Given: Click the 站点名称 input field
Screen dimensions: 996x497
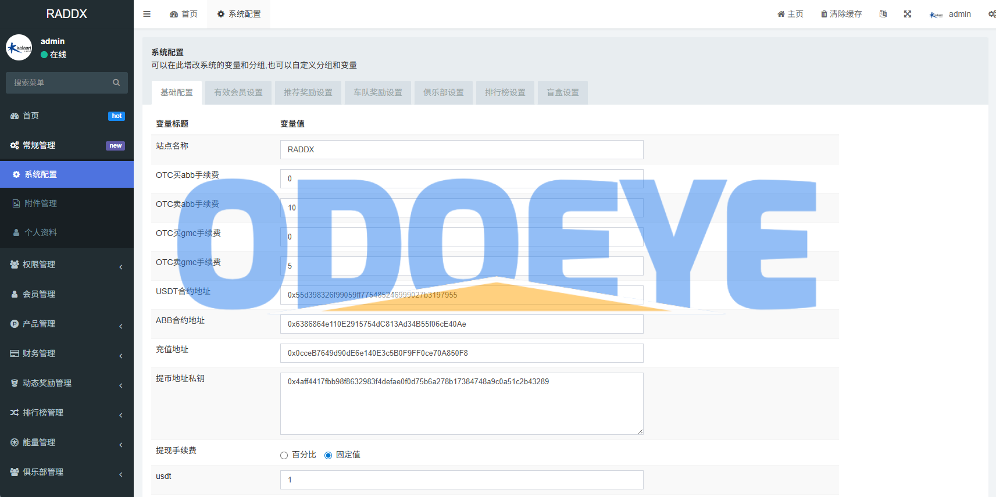Looking at the screenshot, I should coord(462,149).
